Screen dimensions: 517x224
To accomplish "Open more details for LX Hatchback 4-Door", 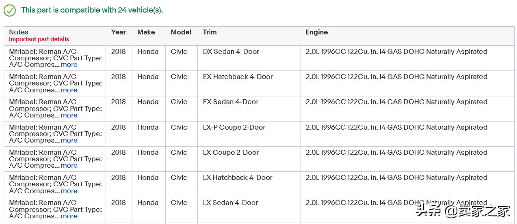I will point(69,191).
